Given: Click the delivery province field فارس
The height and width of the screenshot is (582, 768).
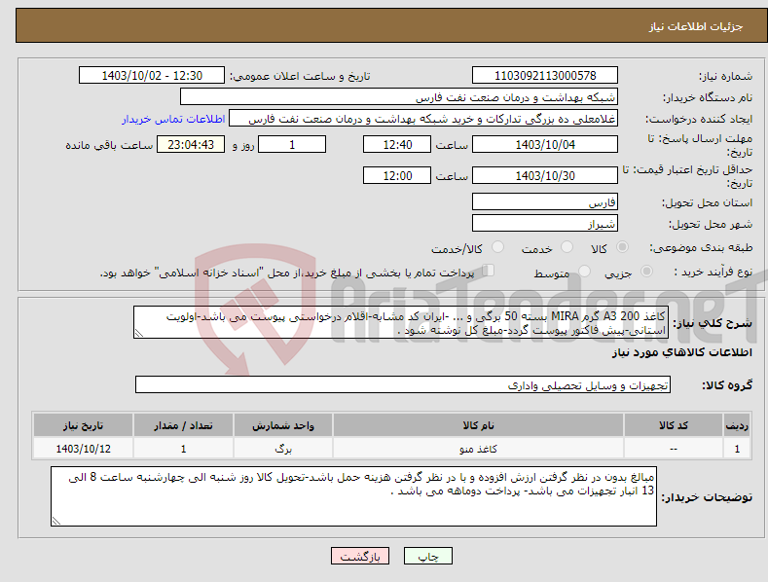Looking at the screenshot, I should point(545,201).
